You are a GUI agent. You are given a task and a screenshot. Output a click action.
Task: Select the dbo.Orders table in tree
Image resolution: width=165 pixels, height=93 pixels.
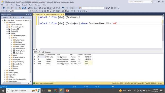pos(19,53)
